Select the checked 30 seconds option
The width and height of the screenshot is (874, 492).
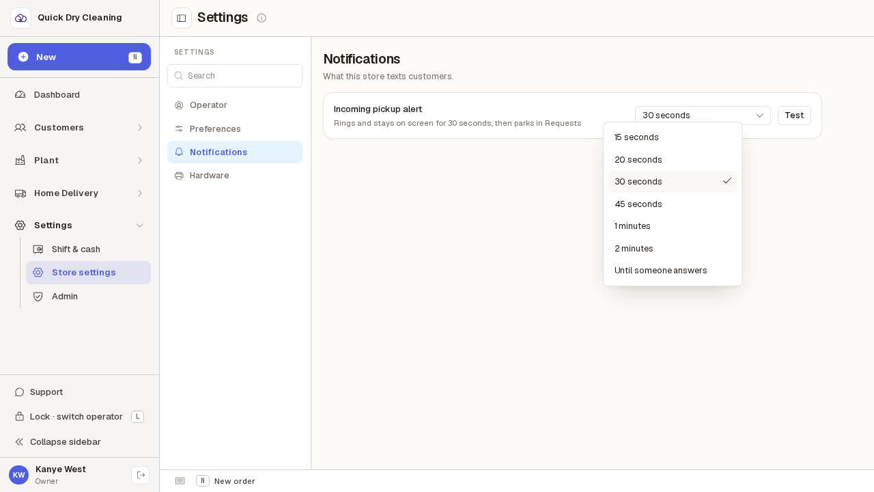click(673, 182)
